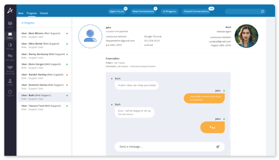This screenshot has width=279, height=160.
Task: Click the search magnifier icon
Action: 262,11
